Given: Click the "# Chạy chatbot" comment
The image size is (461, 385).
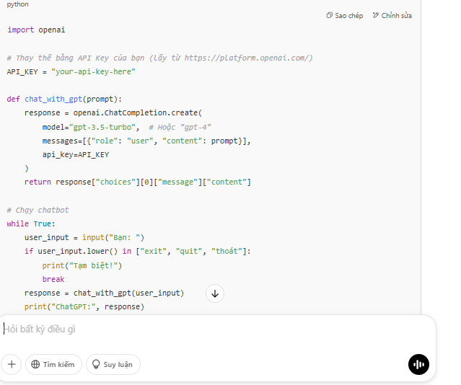Looking at the screenshot, I should 38,210.
